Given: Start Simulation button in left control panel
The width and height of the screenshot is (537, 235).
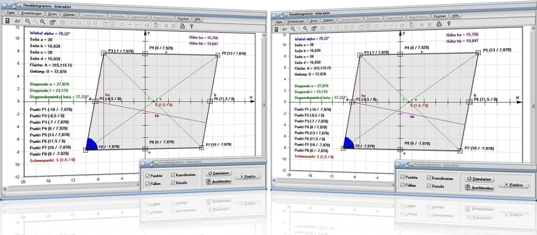Looking at the screenshot, I should [x=218, y=173].
